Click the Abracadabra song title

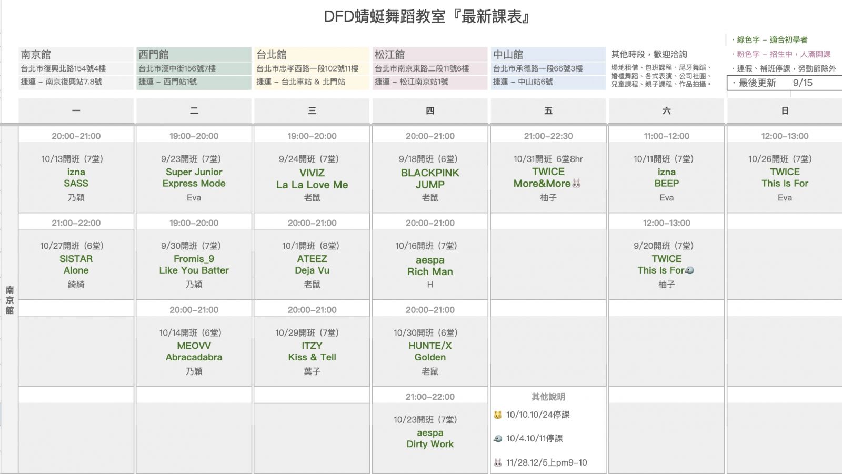[194, 357]
